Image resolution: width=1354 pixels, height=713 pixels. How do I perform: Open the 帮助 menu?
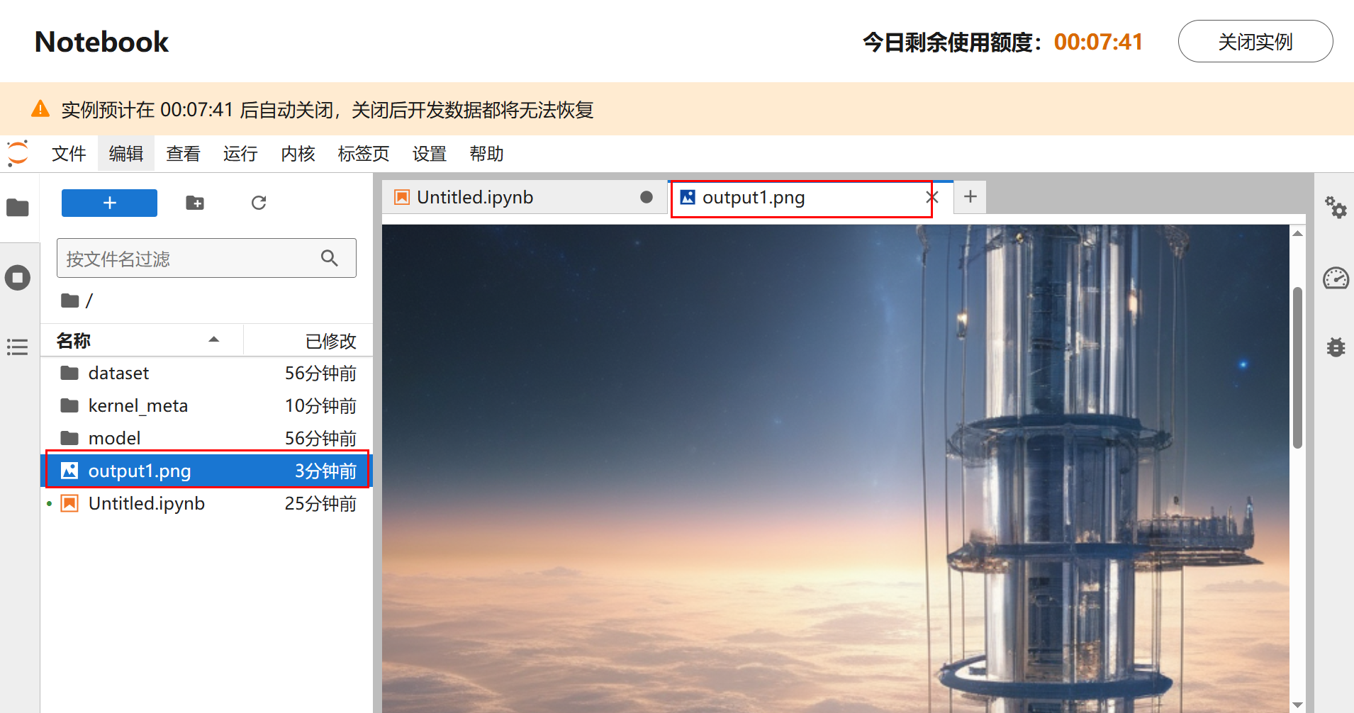(x=486, y=154)
